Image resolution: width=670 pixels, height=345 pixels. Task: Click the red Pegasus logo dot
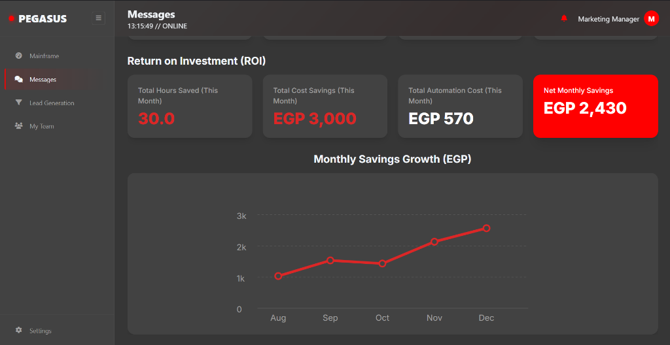point(11,18)
